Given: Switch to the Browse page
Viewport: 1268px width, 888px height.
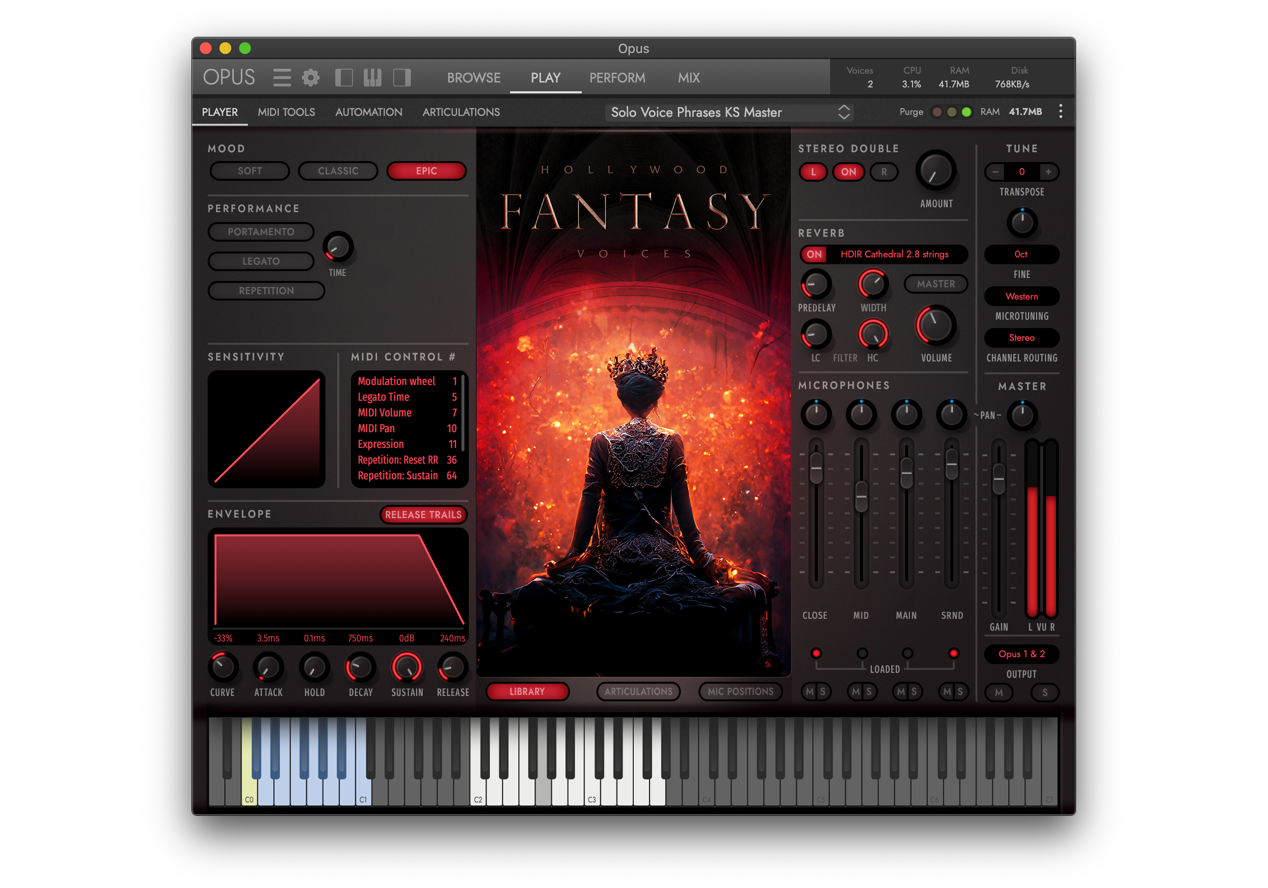Looking at the screenshot, I should (473, 78).
